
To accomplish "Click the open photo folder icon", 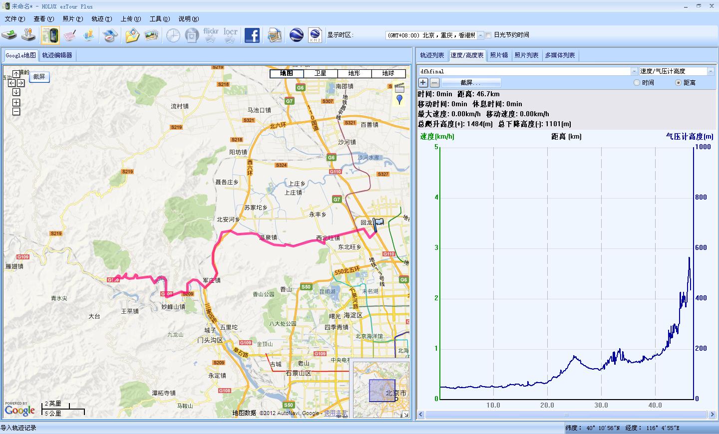I will 132,35.
